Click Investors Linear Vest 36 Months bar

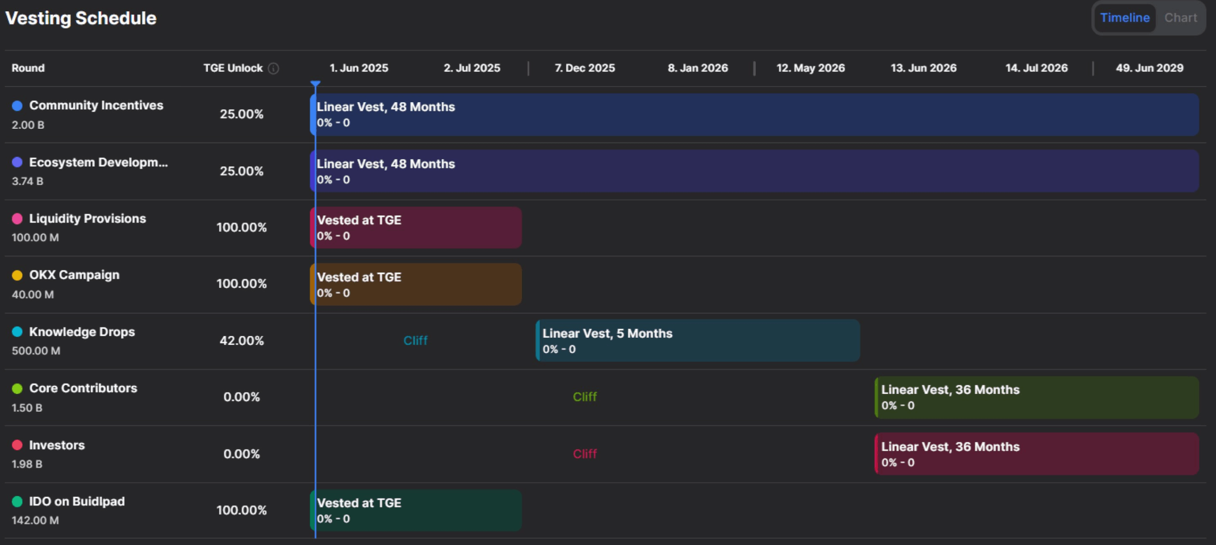pos(1036,454)
